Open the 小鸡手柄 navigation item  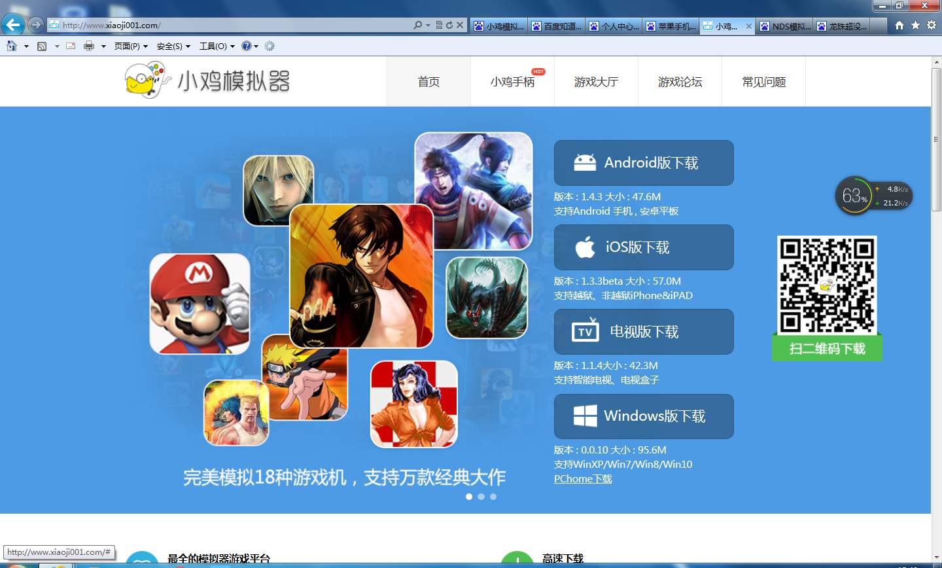pos(512,81)
